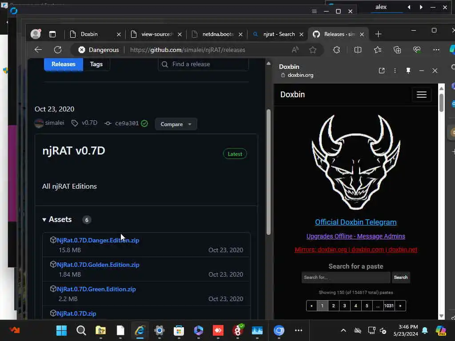This screenshot has height=341, width=455.
Task: Download NjRat.0.7D.Golden.Edition.zip
Action: click(98, 265)
